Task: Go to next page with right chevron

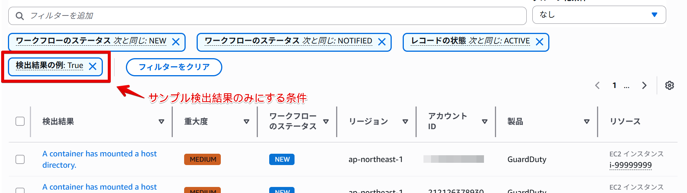Action: point(644,85)
